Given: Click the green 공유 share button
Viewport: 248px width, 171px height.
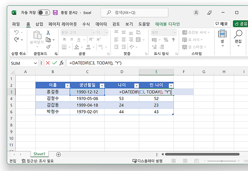Looking at the screenshot, I should click(241, 24).
